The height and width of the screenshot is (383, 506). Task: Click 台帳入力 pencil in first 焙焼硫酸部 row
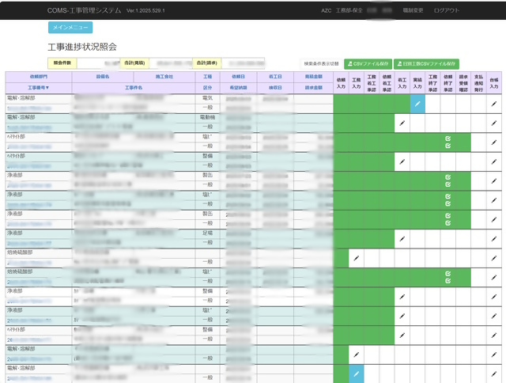(493, 257)
